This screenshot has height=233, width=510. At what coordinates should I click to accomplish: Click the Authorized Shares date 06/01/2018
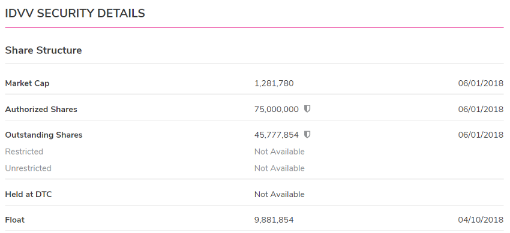pos(481,110)
